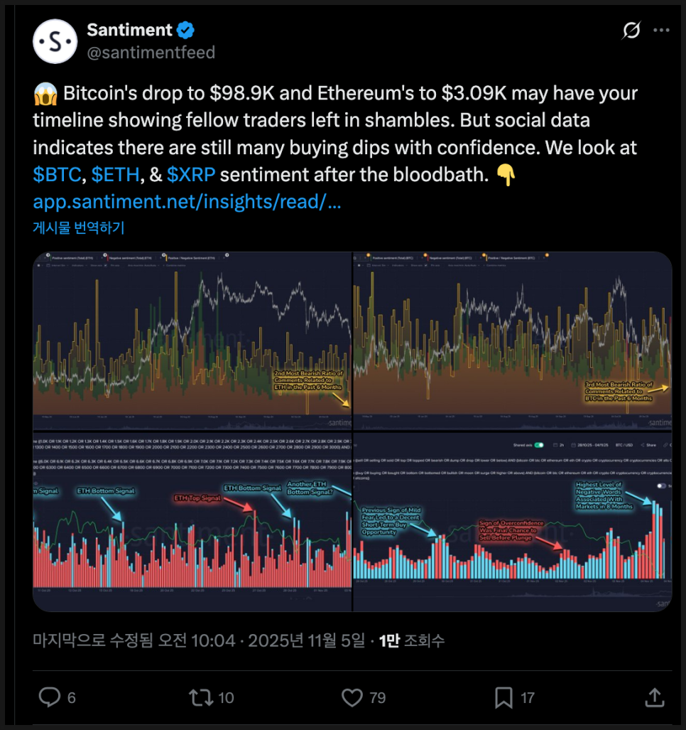The width and height of the screenshot is (686, 730).
Task: Open the $XRP cashtag link
Action: (x=191, y=175)
